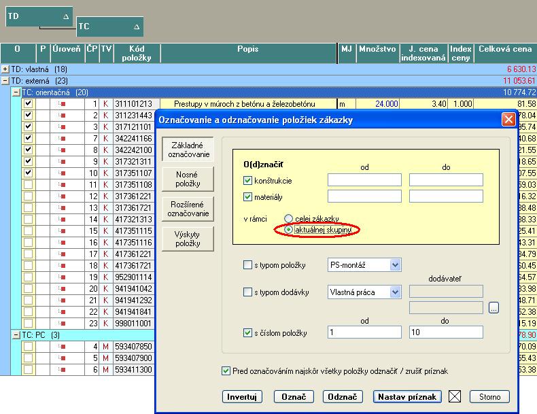Click the ellipsis browse button for dodávateľ

click(x=493, y=307)
